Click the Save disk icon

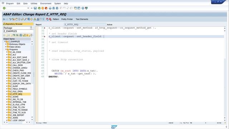[x=35, y=8]
